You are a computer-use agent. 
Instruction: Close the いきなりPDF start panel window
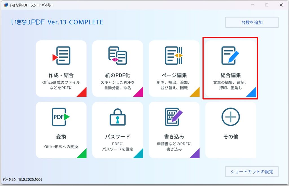[x=281, y=5]
